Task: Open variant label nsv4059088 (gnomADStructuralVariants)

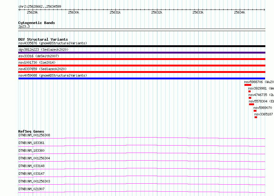Action: 53,75
